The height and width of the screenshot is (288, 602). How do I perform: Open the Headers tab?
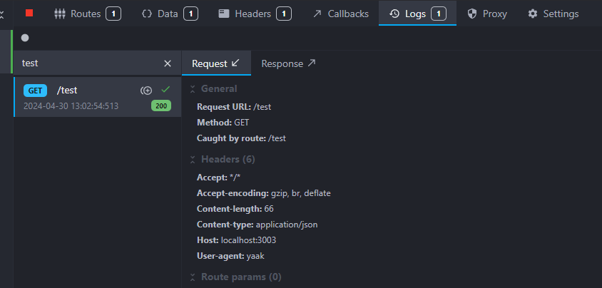[254, 13]
